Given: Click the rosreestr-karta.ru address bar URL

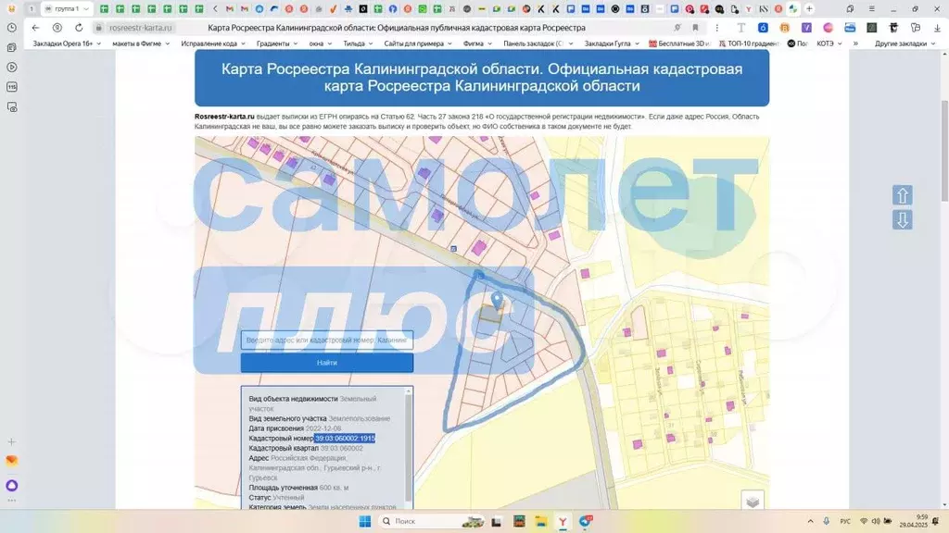Looking at the screenshot, I should click(x=141, y=28).
